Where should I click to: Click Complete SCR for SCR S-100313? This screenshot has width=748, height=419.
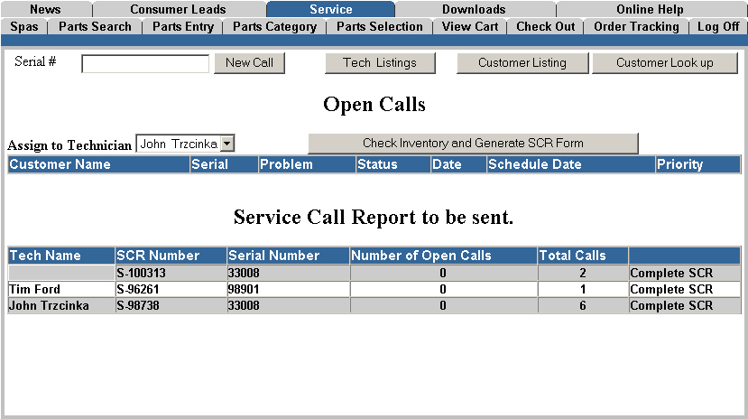pos(671,273)
